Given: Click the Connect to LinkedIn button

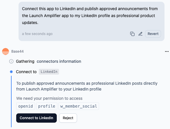Looking at the screenshot, I should pyautogui.click(x=36, y=118).
